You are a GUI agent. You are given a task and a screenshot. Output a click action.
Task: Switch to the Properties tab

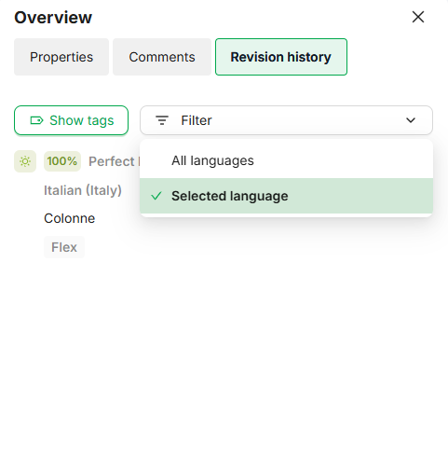click(x=61, y=57)
